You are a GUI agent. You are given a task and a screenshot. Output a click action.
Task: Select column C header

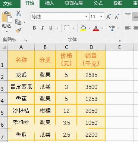[66, 47]
